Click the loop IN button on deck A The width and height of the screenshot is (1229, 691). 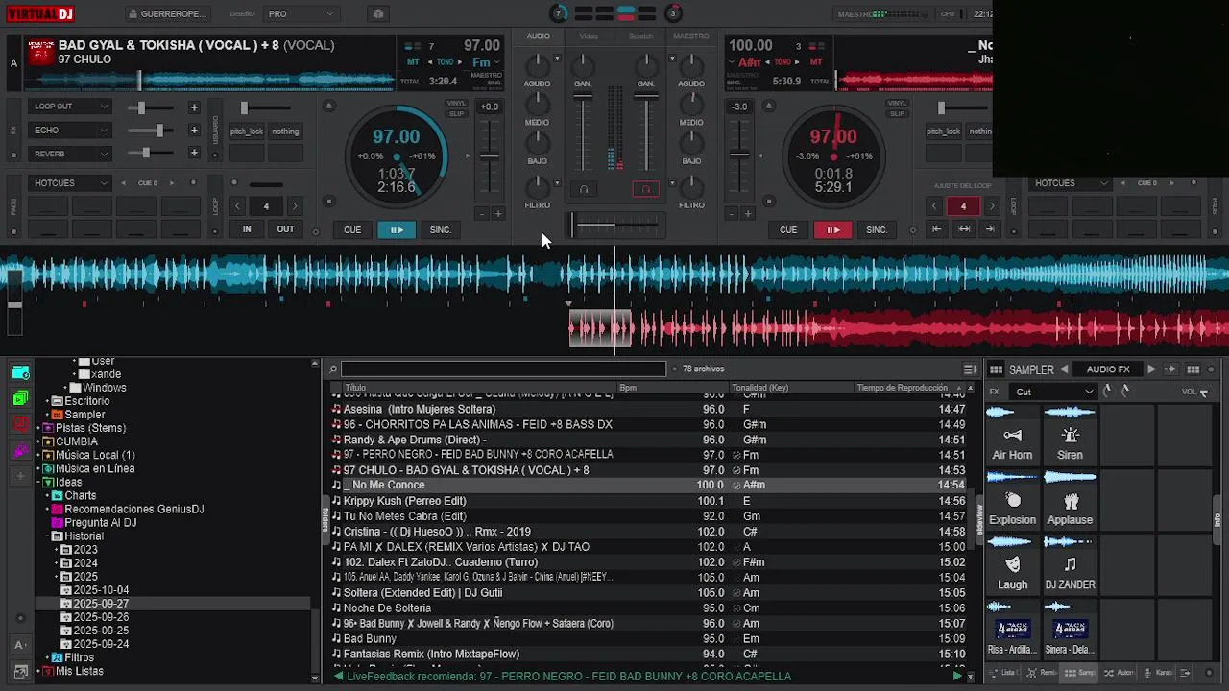pyautogui.click(x=247, y=229)
